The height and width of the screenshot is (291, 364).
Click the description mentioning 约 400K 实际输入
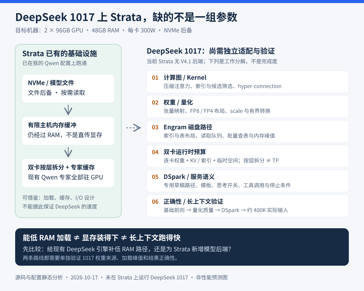pos(226,210)
